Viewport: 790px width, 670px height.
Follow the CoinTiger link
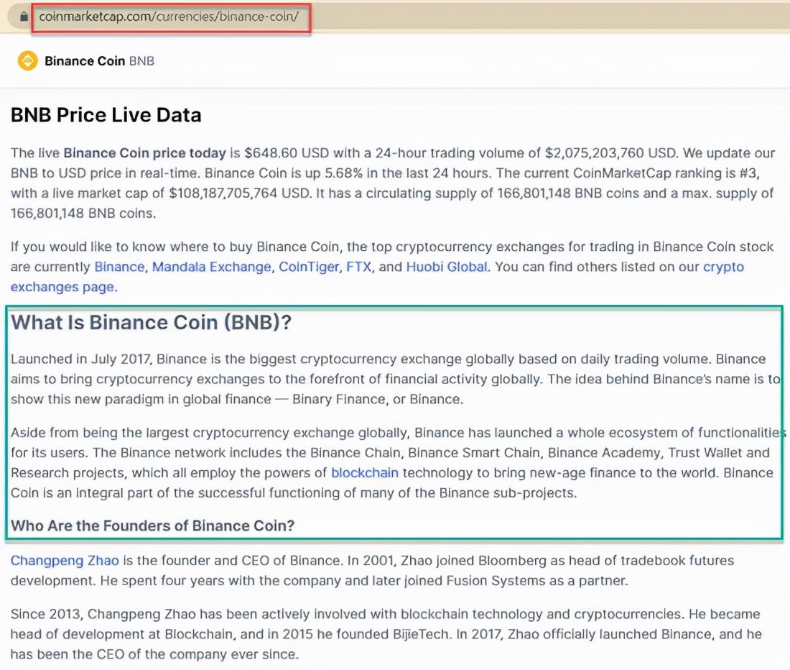pyautogui.click(x=309, y=267)
